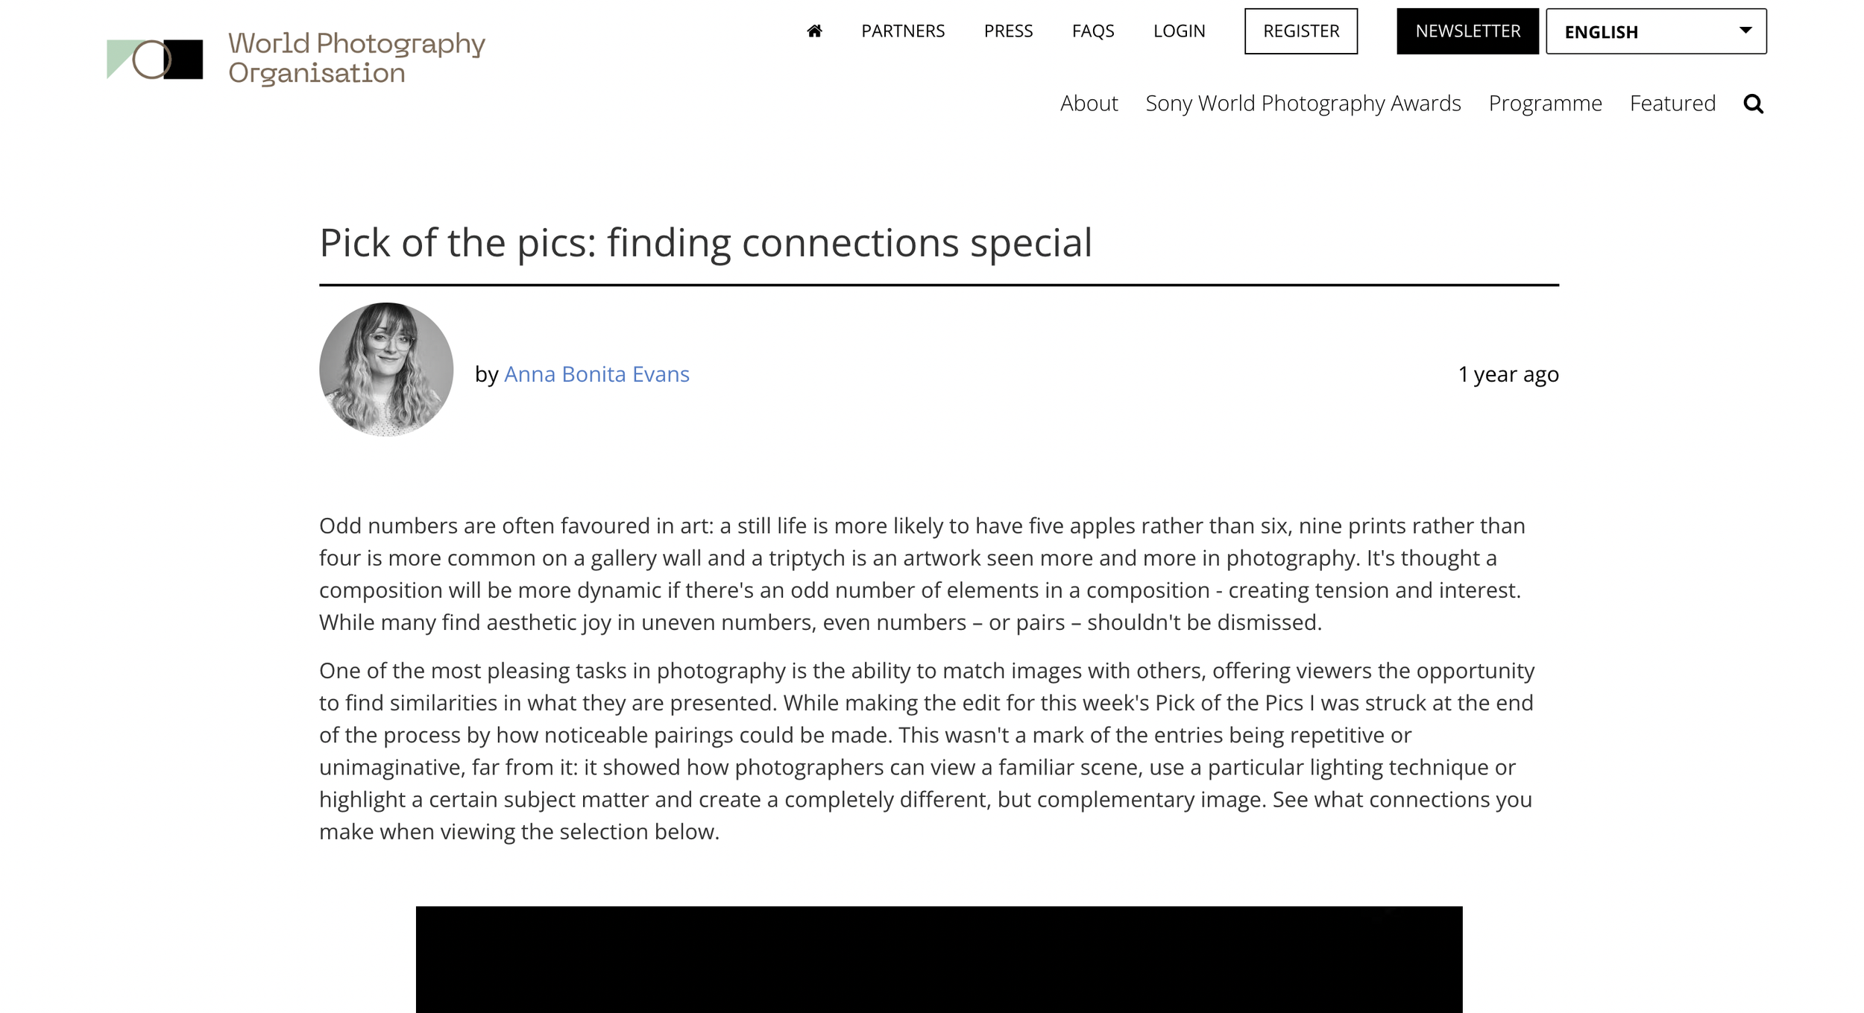Viewport: 1864px width, 1013px height.
Task: Click the black video area below article
Action: pyautogui.click(x=939, y=959)
